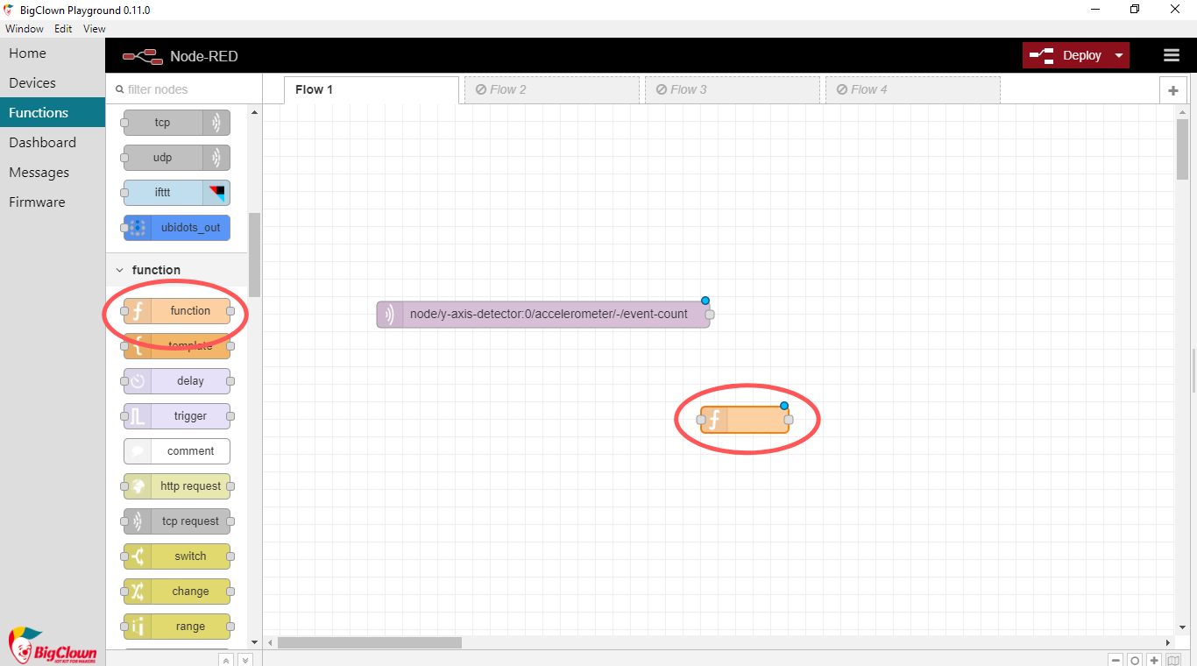The height and width of the screenshot is (666, 1197).
Task: Open the Edit menu
Action: coord(63,29)
